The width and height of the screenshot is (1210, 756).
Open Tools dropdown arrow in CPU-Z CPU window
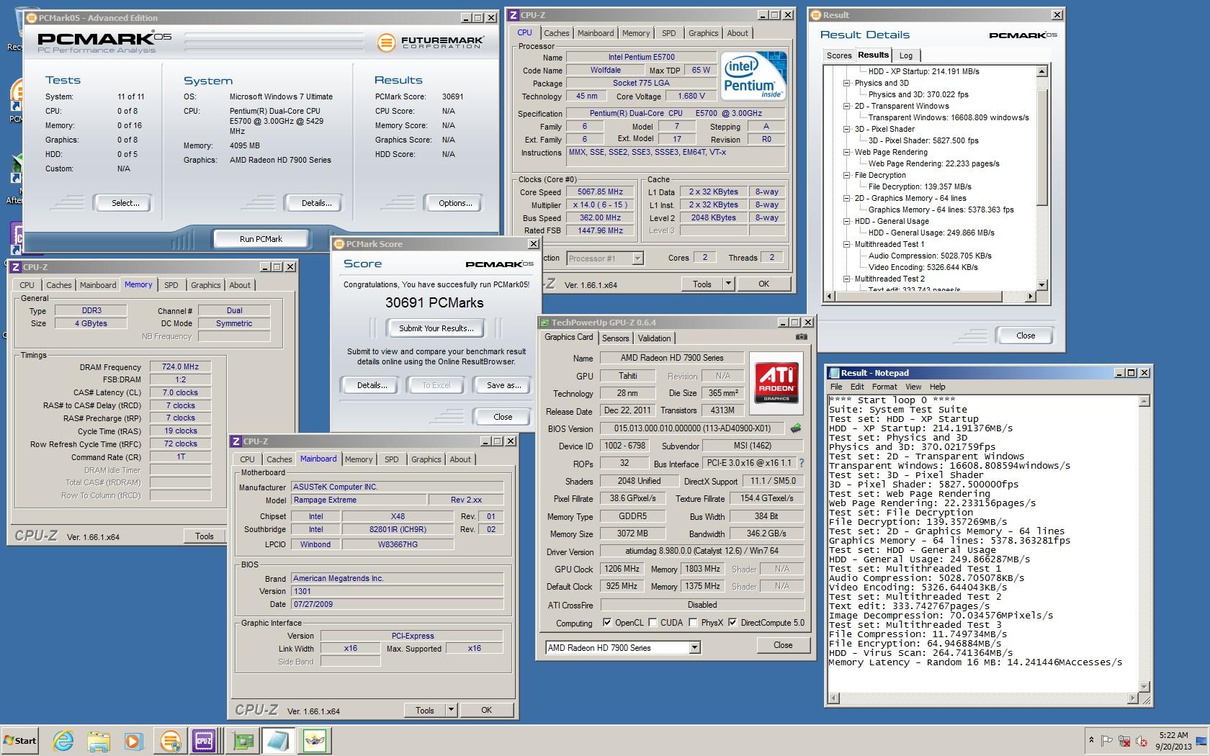pos(728,284)
